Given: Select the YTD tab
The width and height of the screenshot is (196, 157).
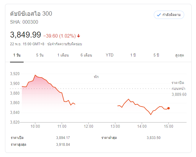Looking at the screenshot, I should [x=110, y=55].
